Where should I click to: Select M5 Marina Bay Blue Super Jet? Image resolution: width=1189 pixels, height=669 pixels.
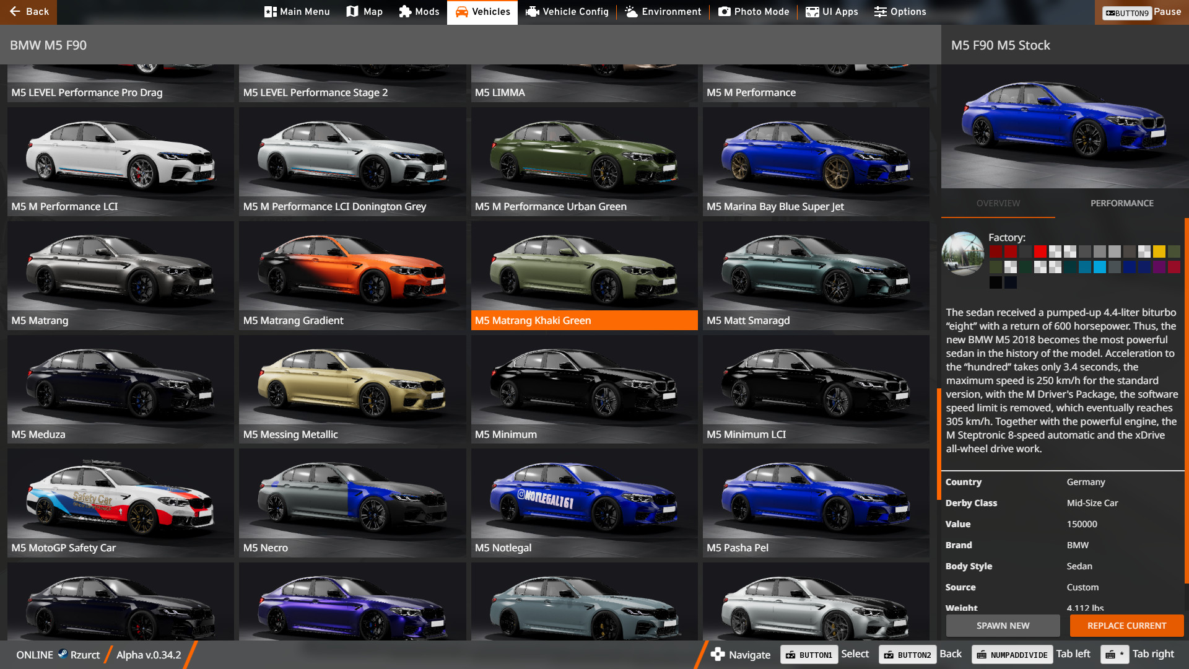coord(816,162)
